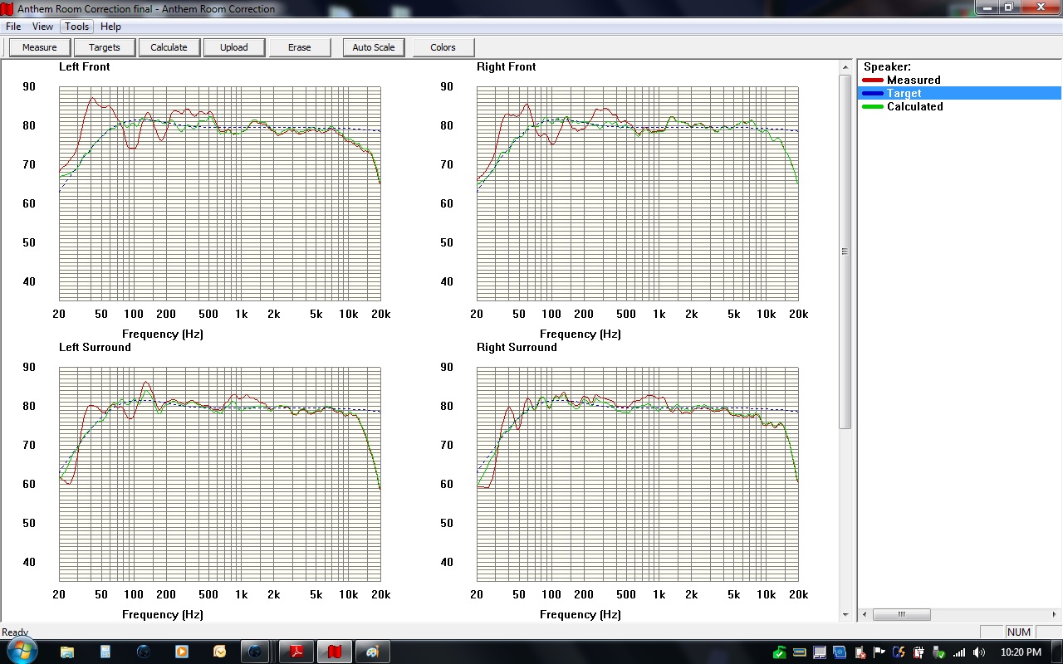Screen dimensions: 1063x664
Task: Click the red Measured legend swatch
Action: coord(873,81)
